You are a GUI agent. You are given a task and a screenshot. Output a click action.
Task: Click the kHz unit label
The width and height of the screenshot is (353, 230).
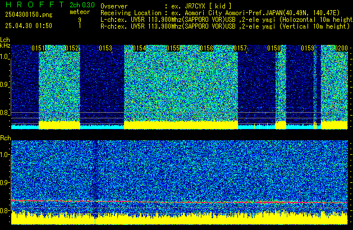click(x=5, y=45)
